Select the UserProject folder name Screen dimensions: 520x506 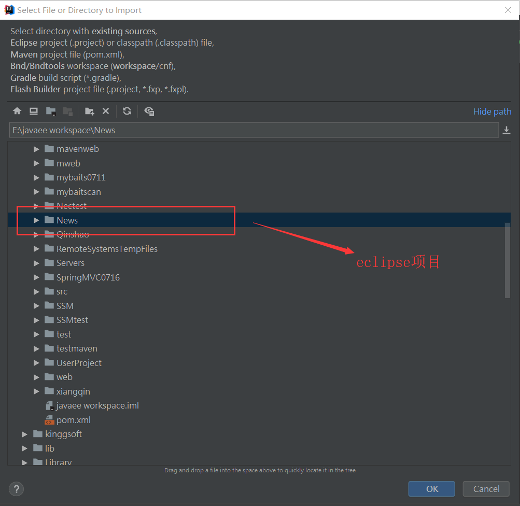coord(79,363)
